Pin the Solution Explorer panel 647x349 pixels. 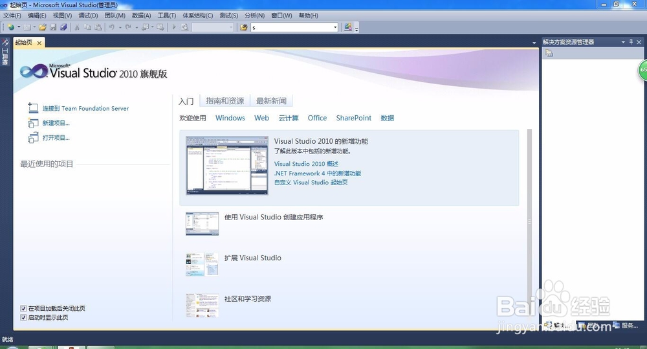(631, 41)
